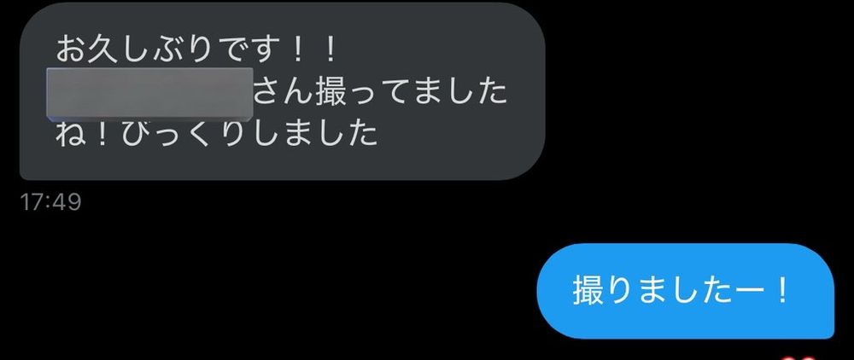Select the gray received message bubble
854x360 pixels.
click(282, 91)
